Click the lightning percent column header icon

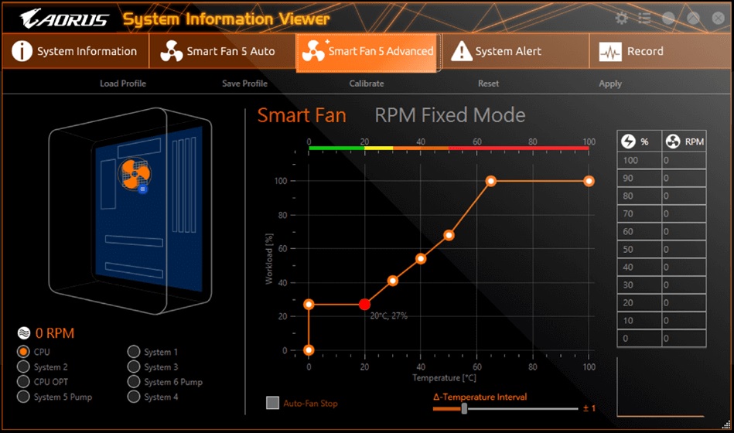[x=628, y=141]
